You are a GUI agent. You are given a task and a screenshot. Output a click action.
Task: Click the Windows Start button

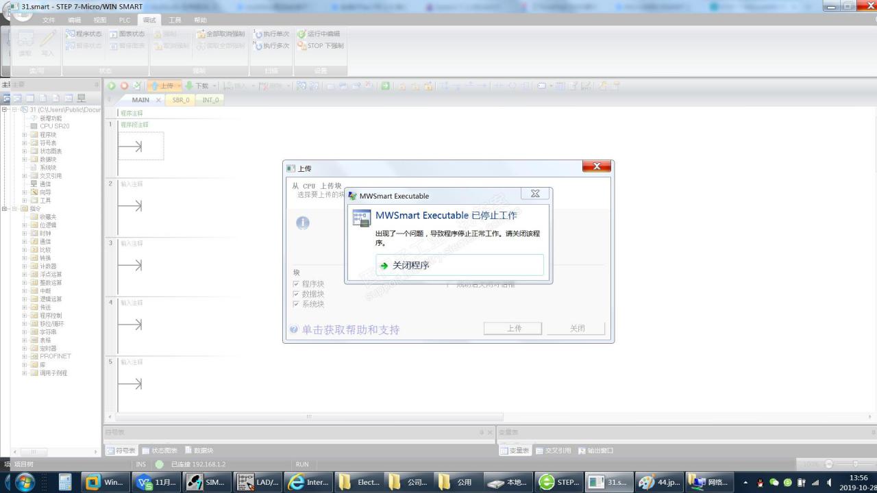(x=25, y=482)
